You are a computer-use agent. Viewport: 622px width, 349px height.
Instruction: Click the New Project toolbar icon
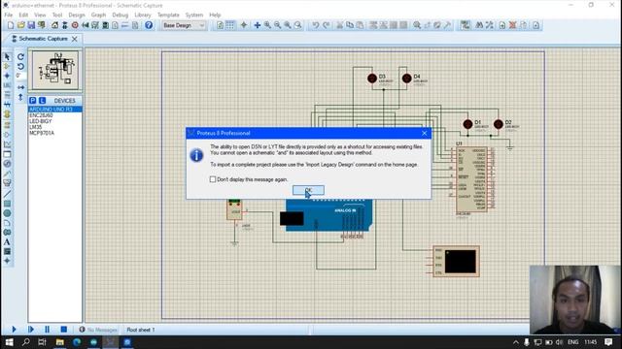pos(11,25)
